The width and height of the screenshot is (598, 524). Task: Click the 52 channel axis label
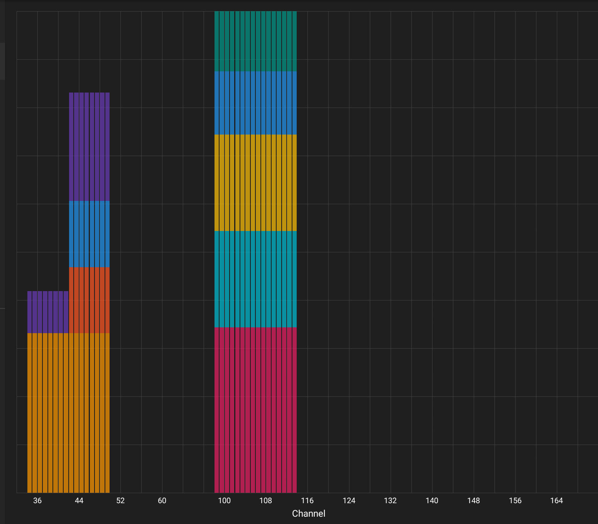[120, 500]
